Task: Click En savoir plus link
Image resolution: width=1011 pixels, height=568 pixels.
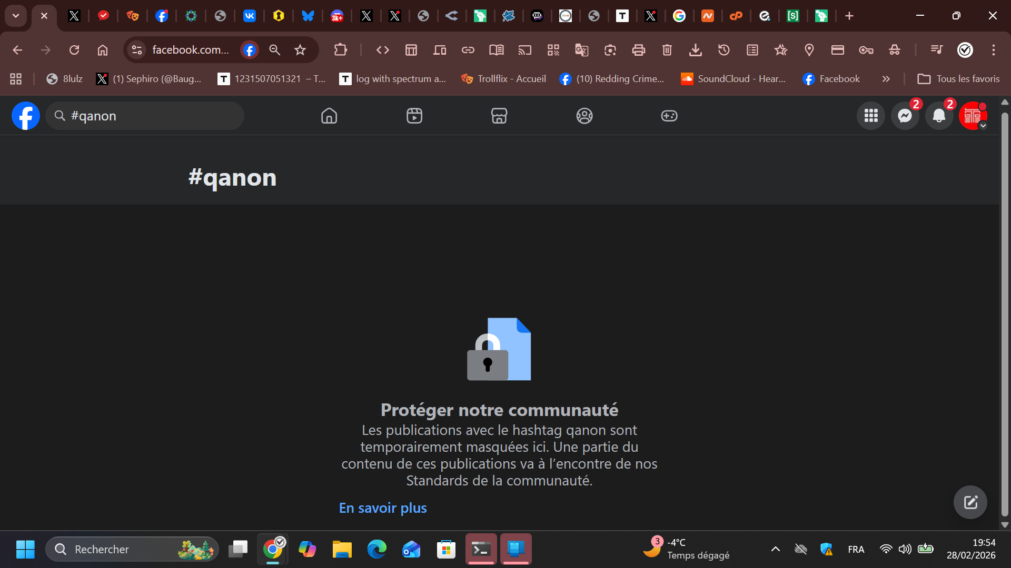Action: (x=383, y=508)
